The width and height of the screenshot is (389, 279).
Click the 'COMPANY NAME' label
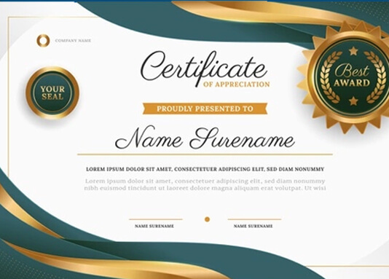73,40
